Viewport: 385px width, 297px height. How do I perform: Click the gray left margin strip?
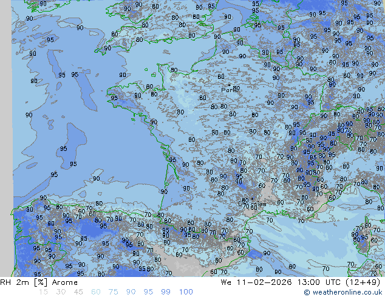point(6,121)
